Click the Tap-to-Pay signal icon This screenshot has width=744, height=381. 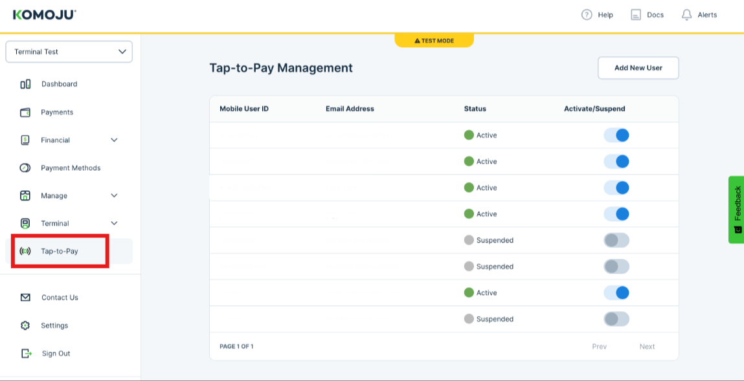click(25, 251)
